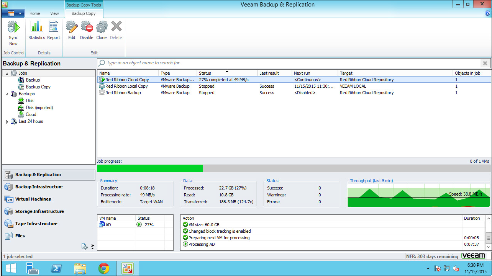Click the Duration column header in the action log
This screenshot has width=492, height=276.
click(x=474, y=218)
